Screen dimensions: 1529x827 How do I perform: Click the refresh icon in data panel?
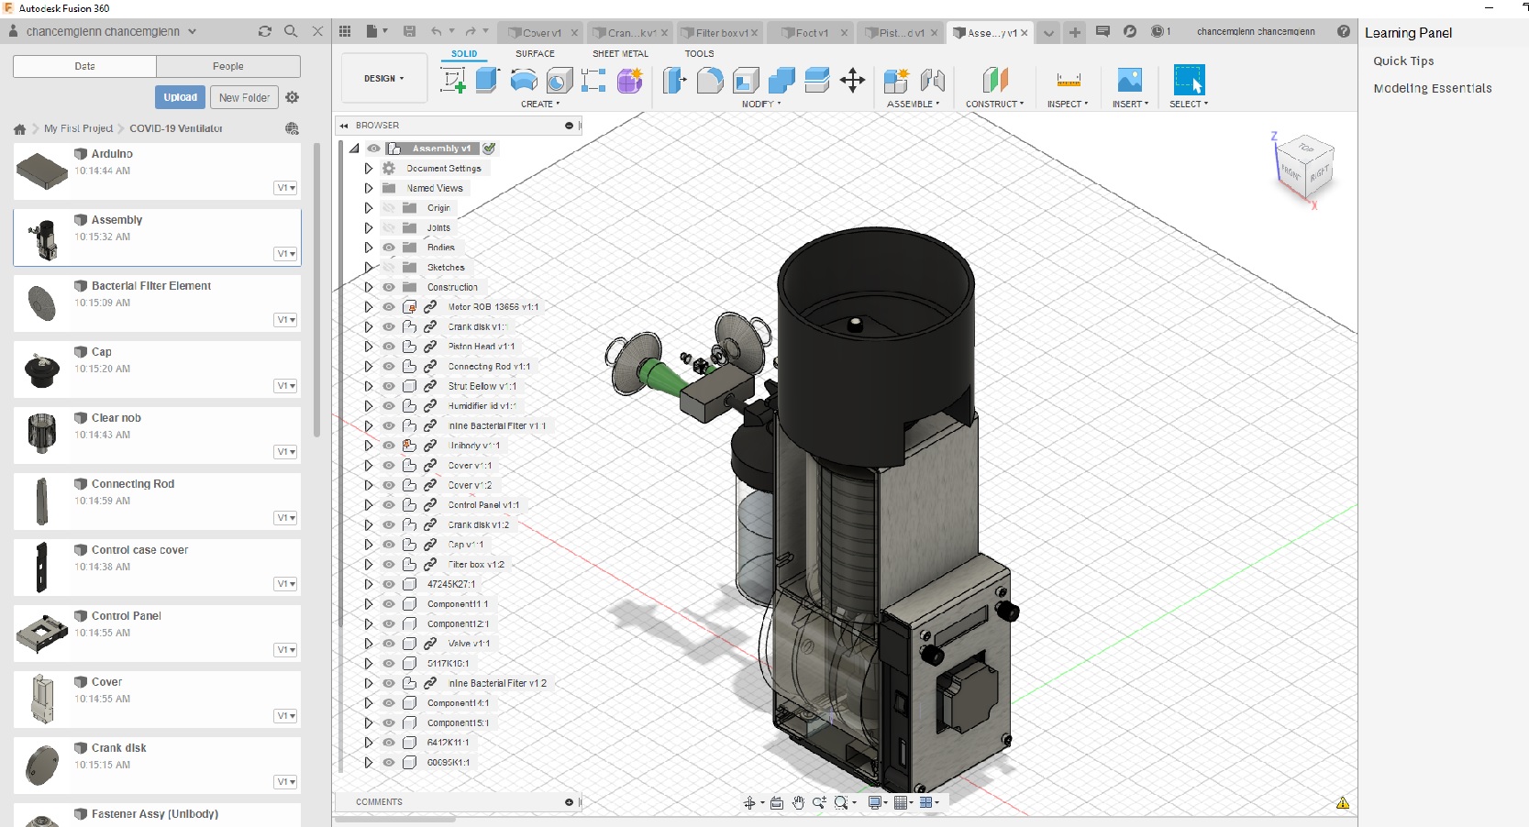coord(265,31)
